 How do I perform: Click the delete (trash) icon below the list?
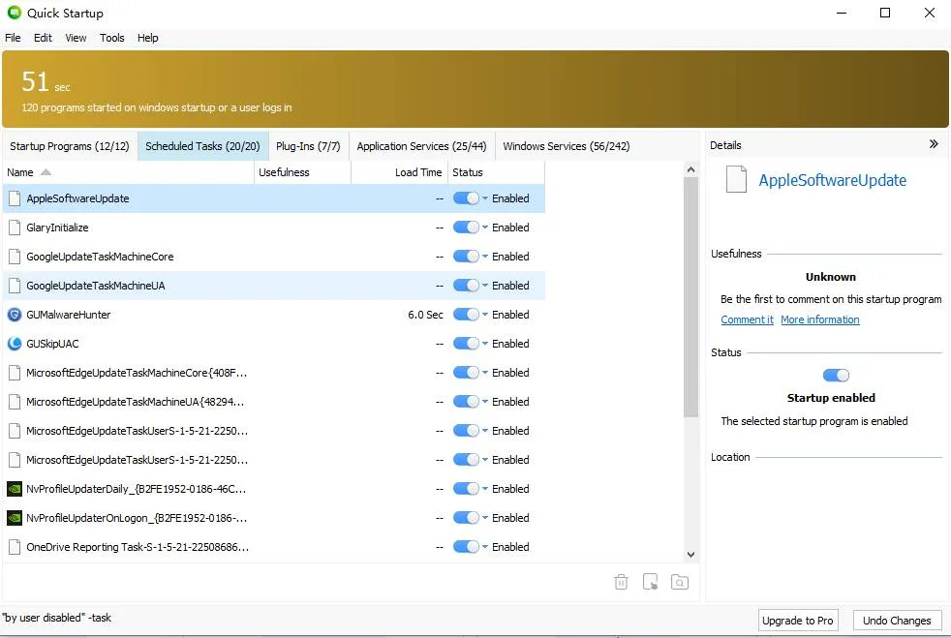(621, 582)
